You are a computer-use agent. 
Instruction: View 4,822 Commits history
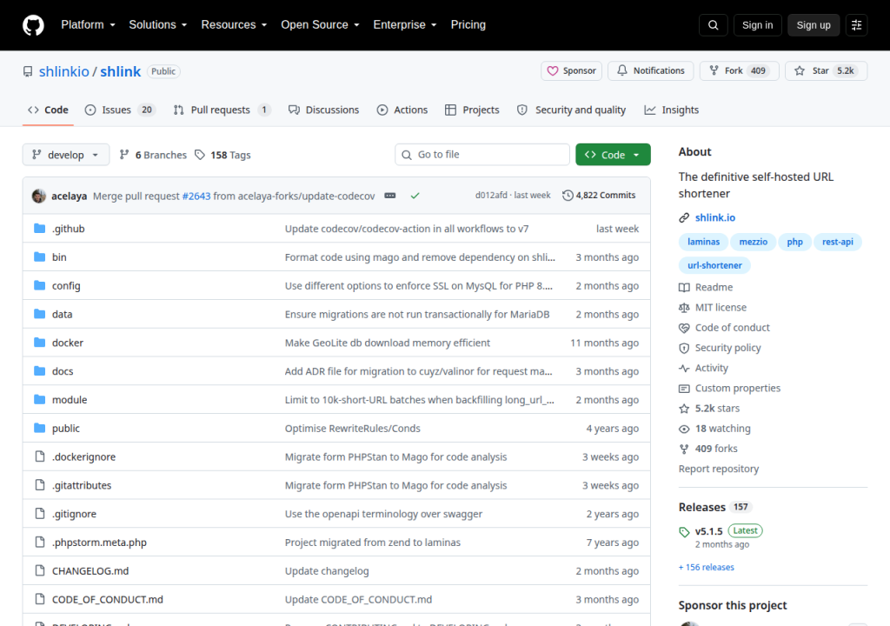click(599, 196)
